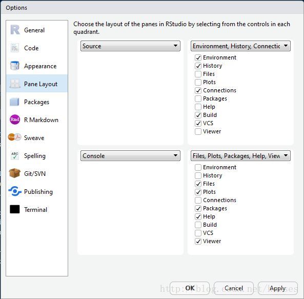304x299 pixels.
Task: Select the Pane Layout section
Action: [x=37, y=84]
